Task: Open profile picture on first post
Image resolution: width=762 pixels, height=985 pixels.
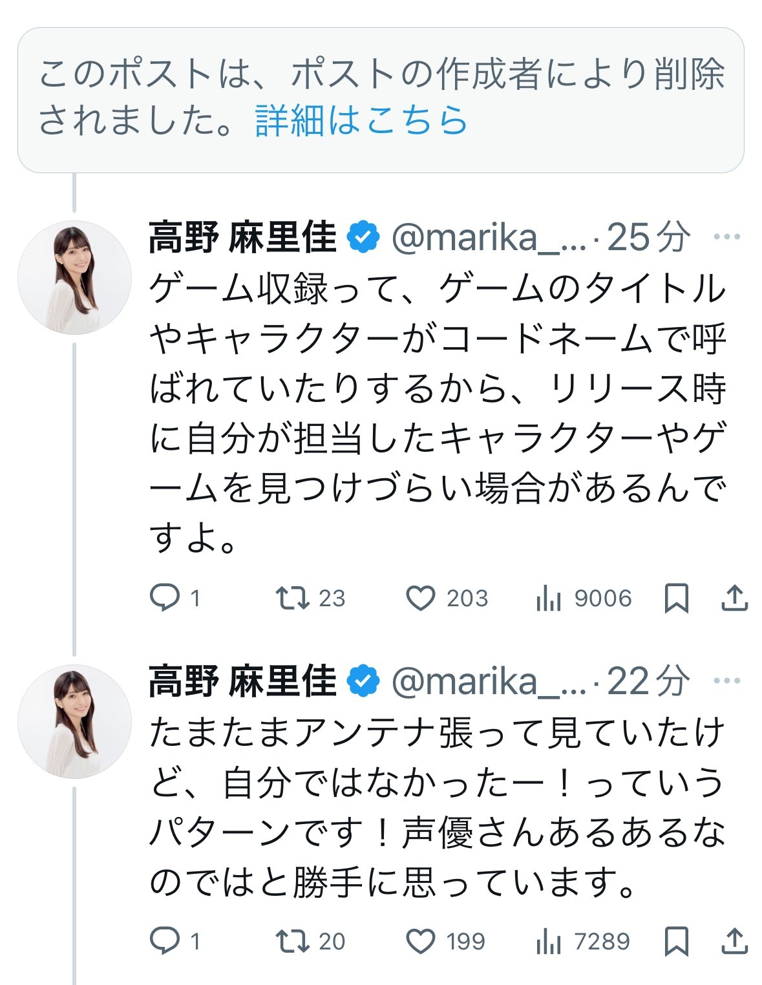Action: click(x=74, y=277)
